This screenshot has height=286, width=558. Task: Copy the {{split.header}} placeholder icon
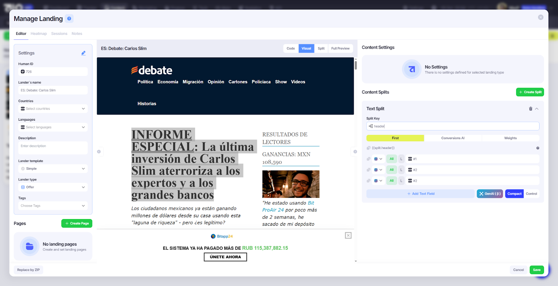[369, 148]
